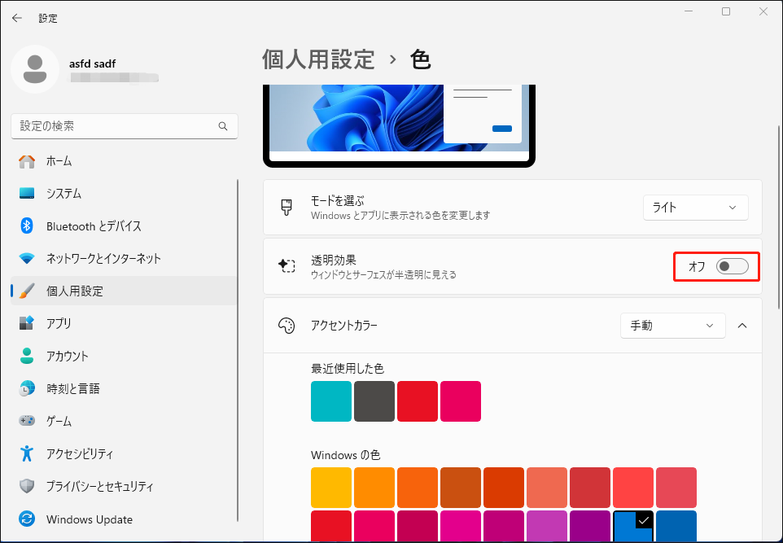The height and width of the screenshot is (543, 783).
Task: Select the teal swatch in 最近使用した色
Action: click(330, 401)
